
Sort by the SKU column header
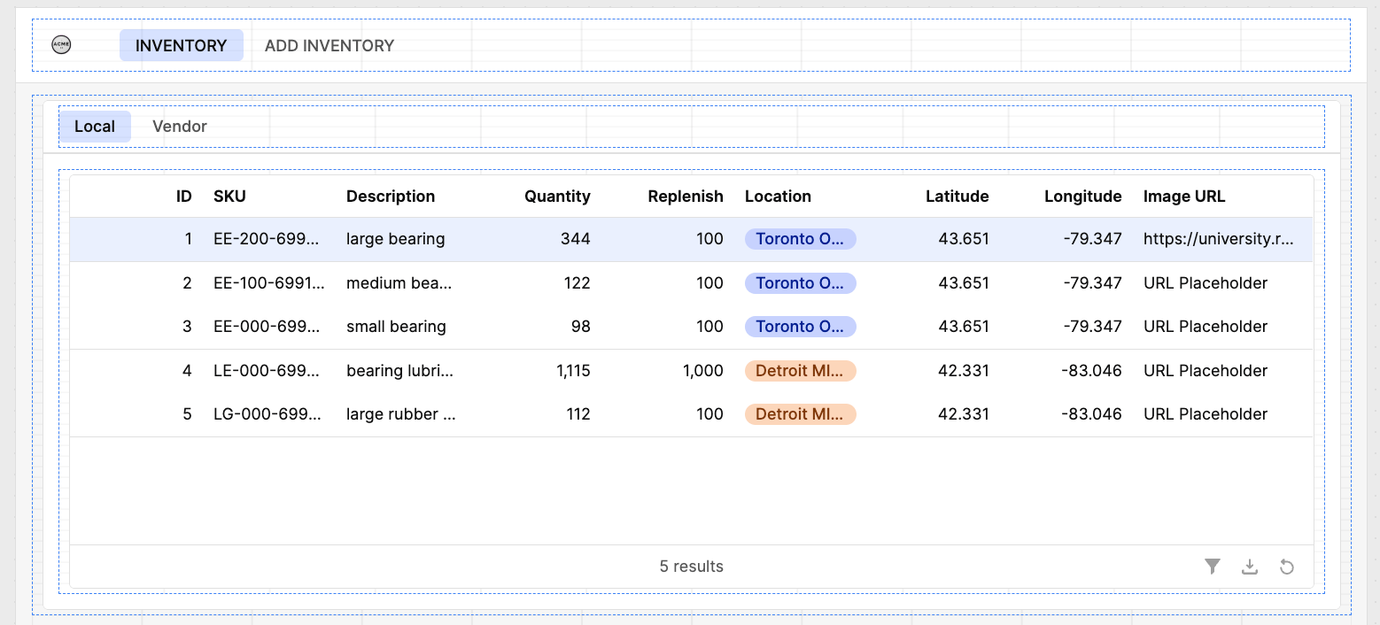point(229,197)
